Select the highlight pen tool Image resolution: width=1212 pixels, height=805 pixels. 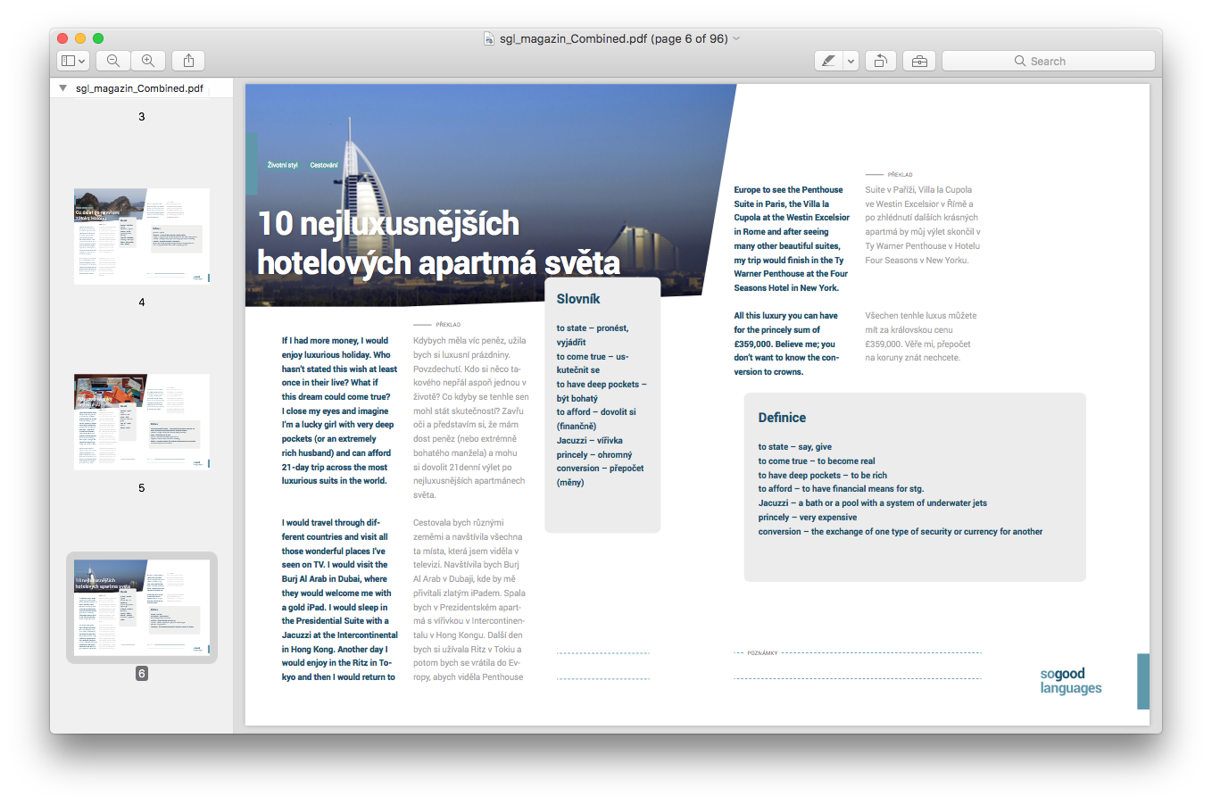(x=828, y=61)
